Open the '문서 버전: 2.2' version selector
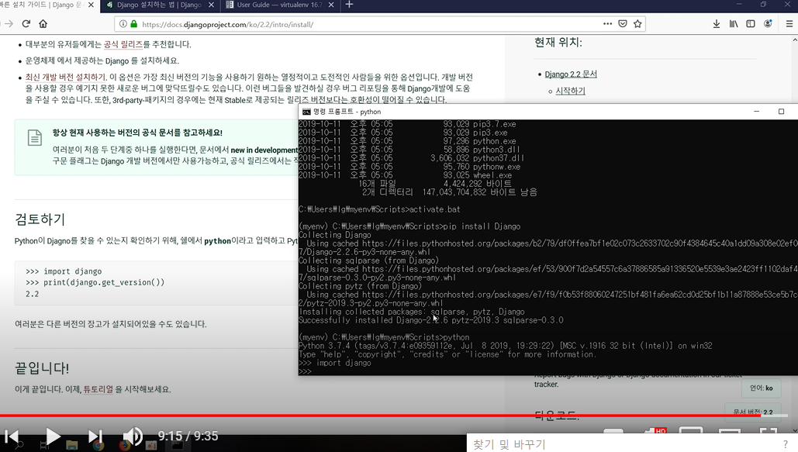798x452 pixels. [753, 411]
